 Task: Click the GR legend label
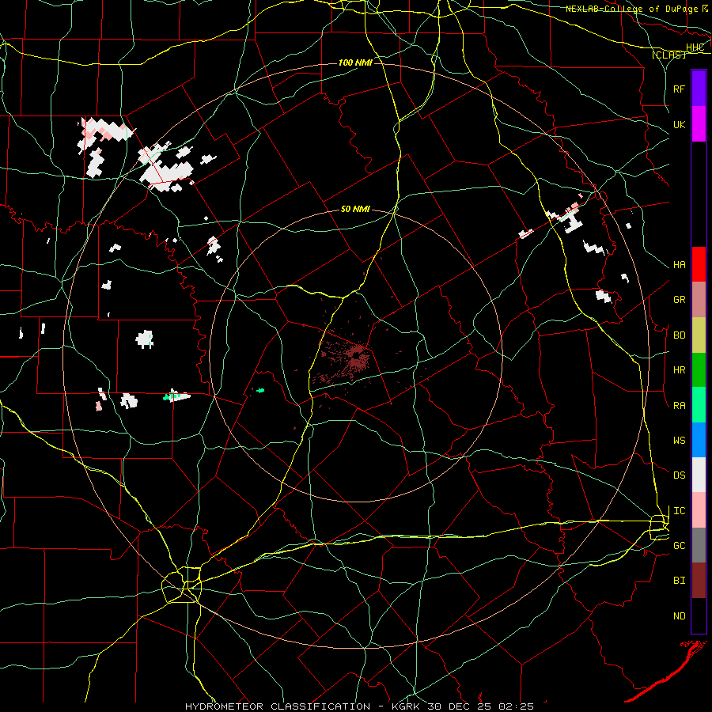click(x=679, y=300)
